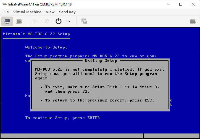Image resolution: width=200 pixels, height=139 pixels.
Task: Click the Run virtual machine play icon
Action: point(35,21)
